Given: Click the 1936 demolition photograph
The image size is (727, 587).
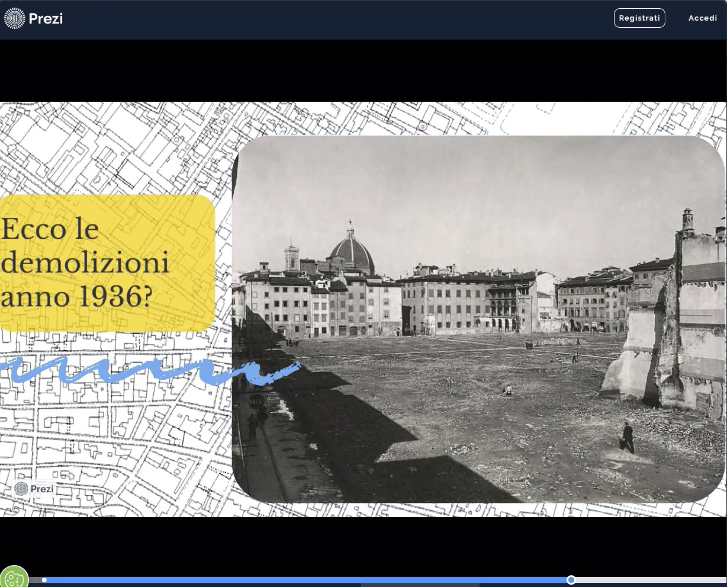Looking at the screenshot, I should (478, 319).
